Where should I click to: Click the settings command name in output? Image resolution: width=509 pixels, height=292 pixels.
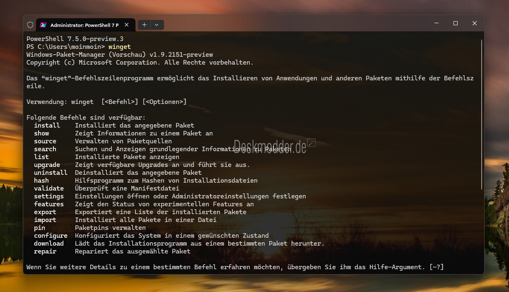click(48, 196)
